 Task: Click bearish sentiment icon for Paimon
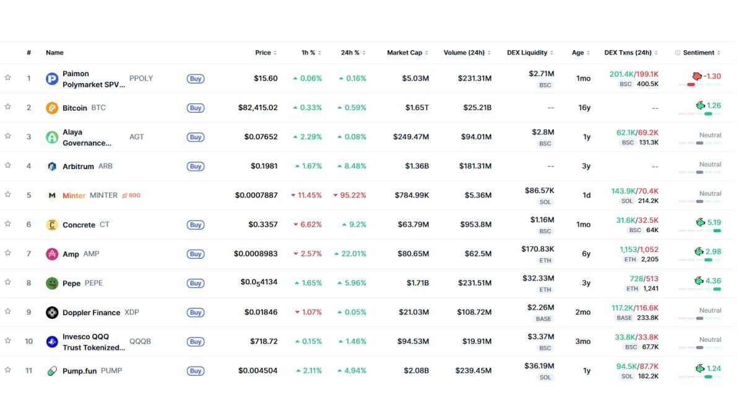[x=697, y=77]
